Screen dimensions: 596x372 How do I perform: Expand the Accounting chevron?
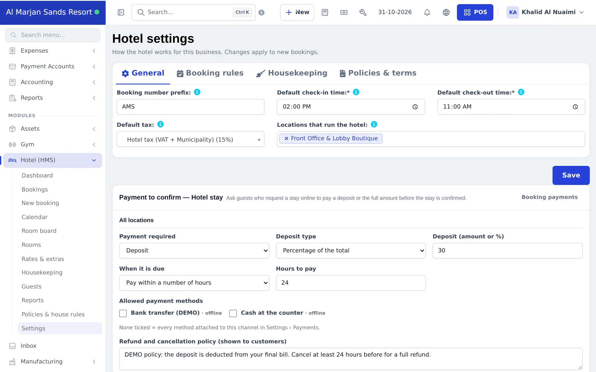[94, 82]
